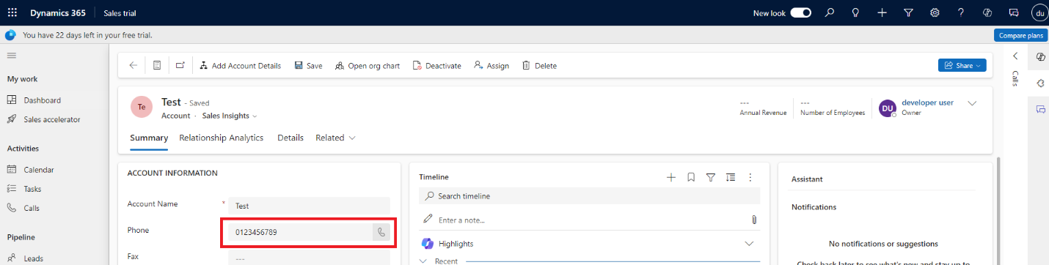
Task: Click the Annual Revenue header field
Action: tap(763, 108)
